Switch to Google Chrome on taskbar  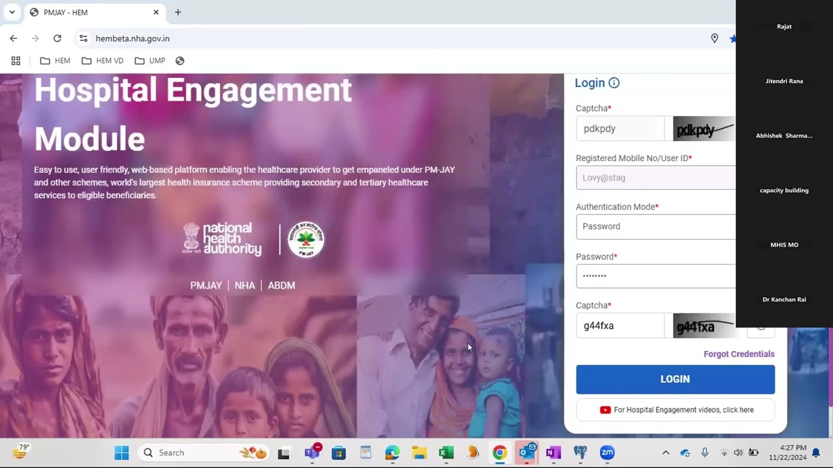[x=500, y=453]
